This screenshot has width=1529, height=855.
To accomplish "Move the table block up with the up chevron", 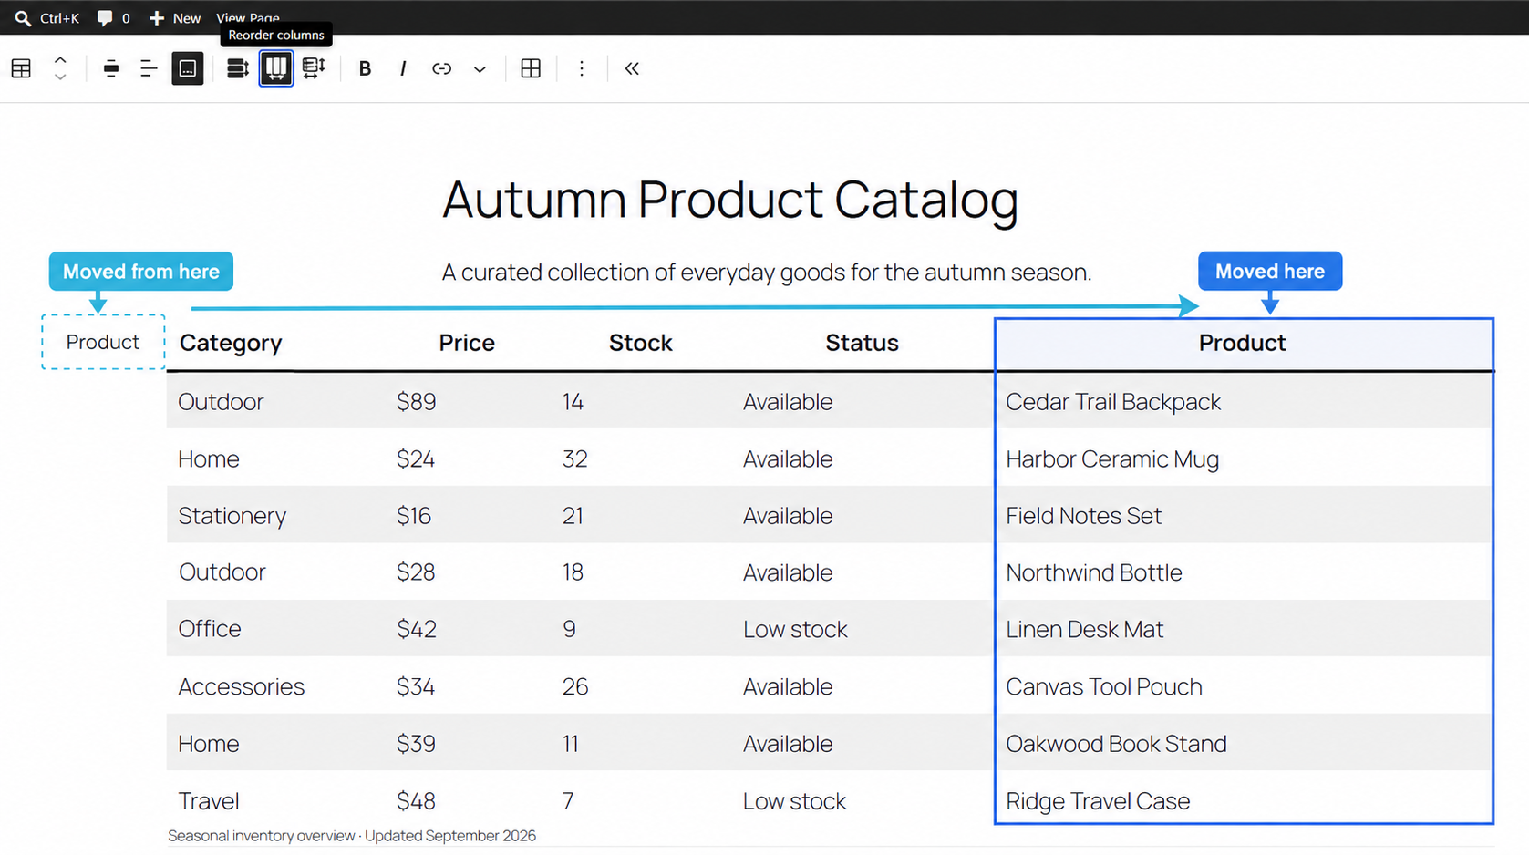I will (60, 60).
